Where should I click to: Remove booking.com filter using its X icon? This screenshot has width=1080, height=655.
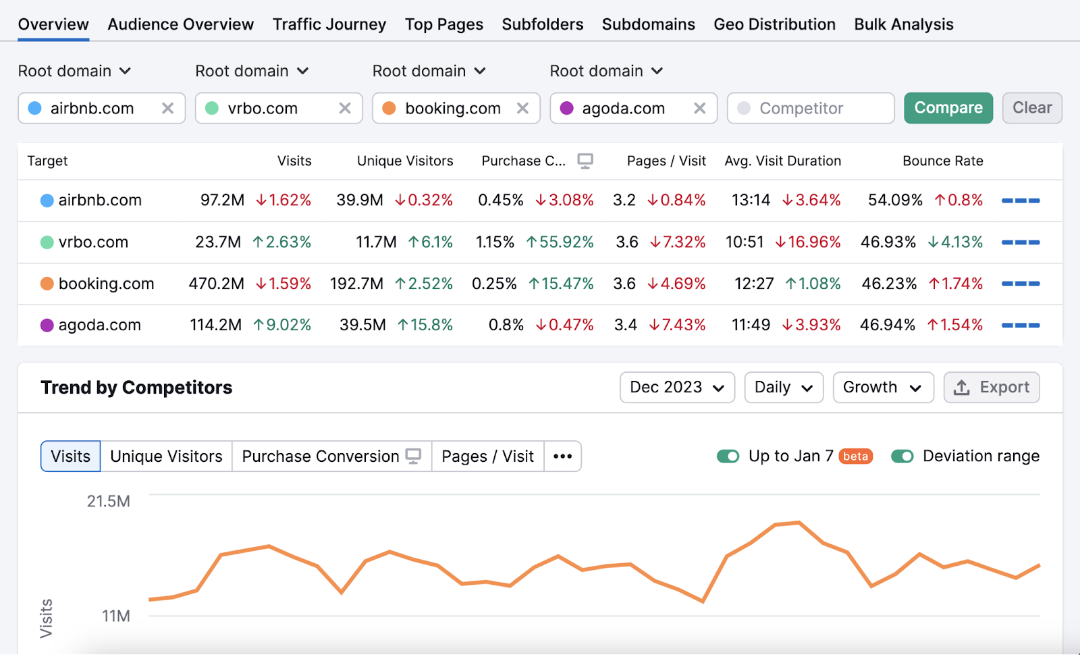pos(522,108)
